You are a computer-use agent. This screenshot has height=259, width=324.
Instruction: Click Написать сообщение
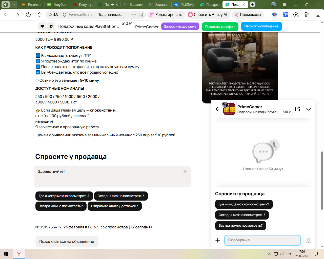(x=261, y=26)
